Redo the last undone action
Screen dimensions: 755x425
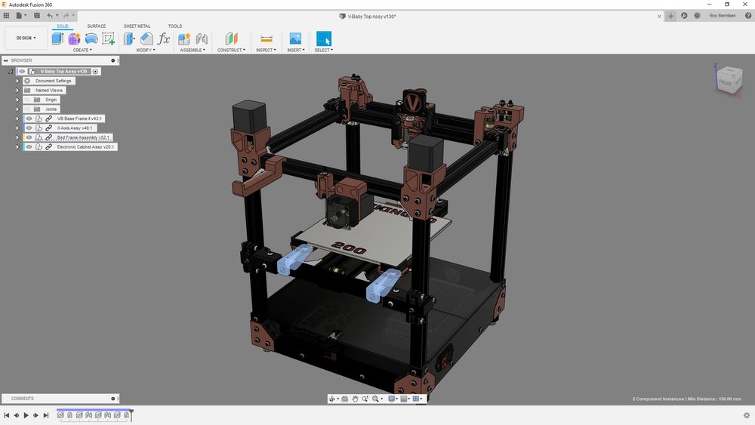point(66,15)
